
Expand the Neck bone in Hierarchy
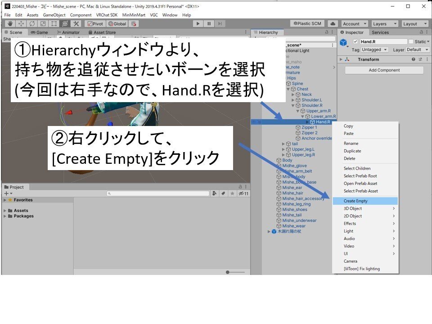(293, 94)
